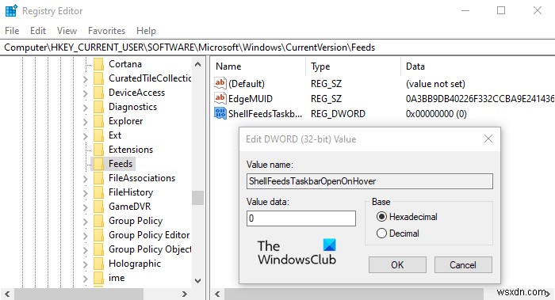
Task: Select the Holographic folder icon
Action: (99, 264)
